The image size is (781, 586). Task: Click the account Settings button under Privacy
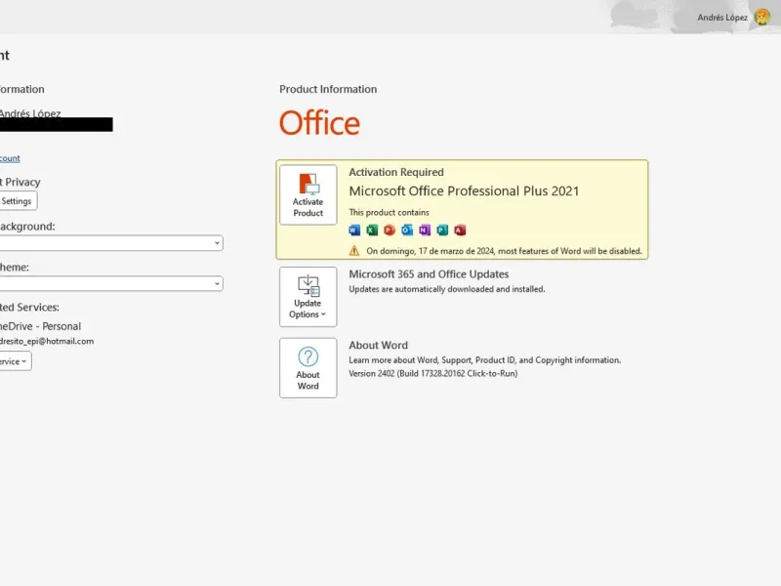click(18, 201)
